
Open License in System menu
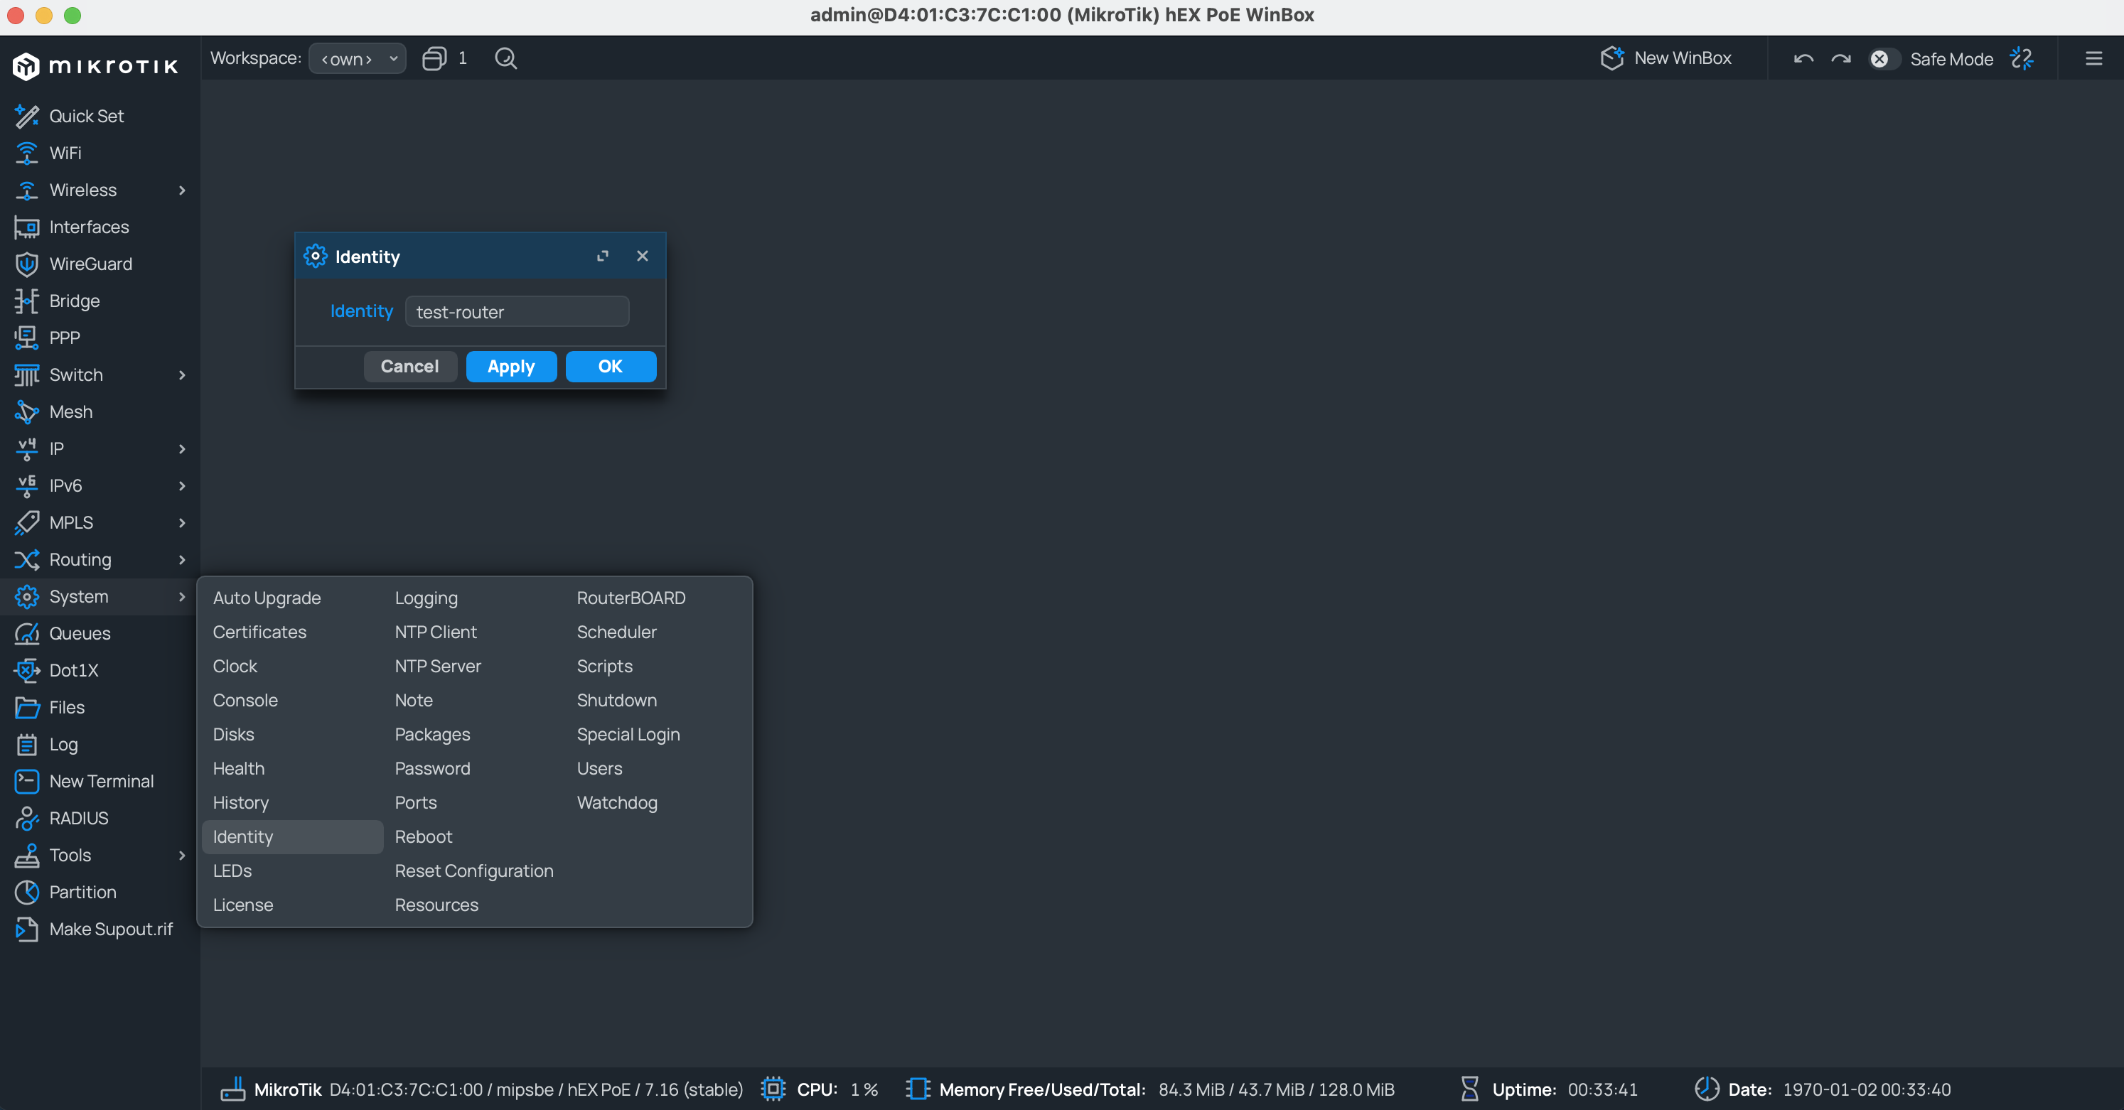(x=243, y=905)
